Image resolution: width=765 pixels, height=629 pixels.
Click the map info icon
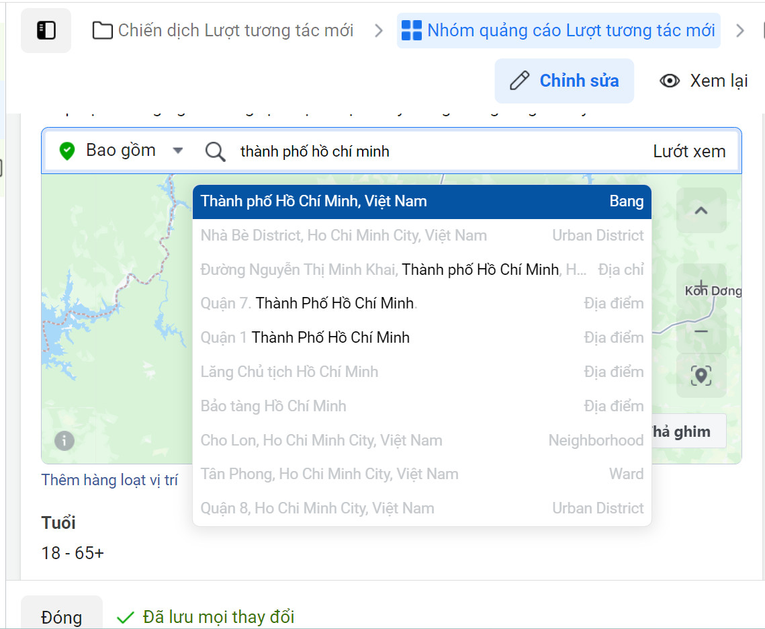click(x=64, y=441)
